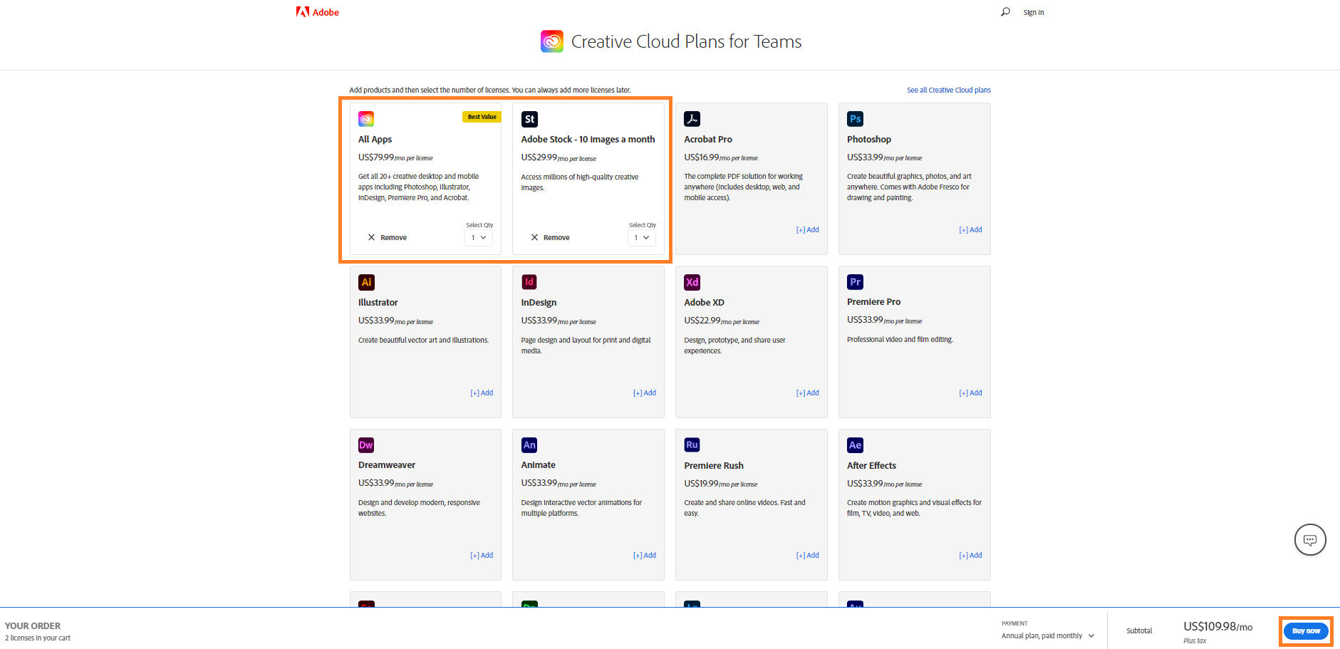Open the Annual plan payment dropdown

(x=1048, y=635)
